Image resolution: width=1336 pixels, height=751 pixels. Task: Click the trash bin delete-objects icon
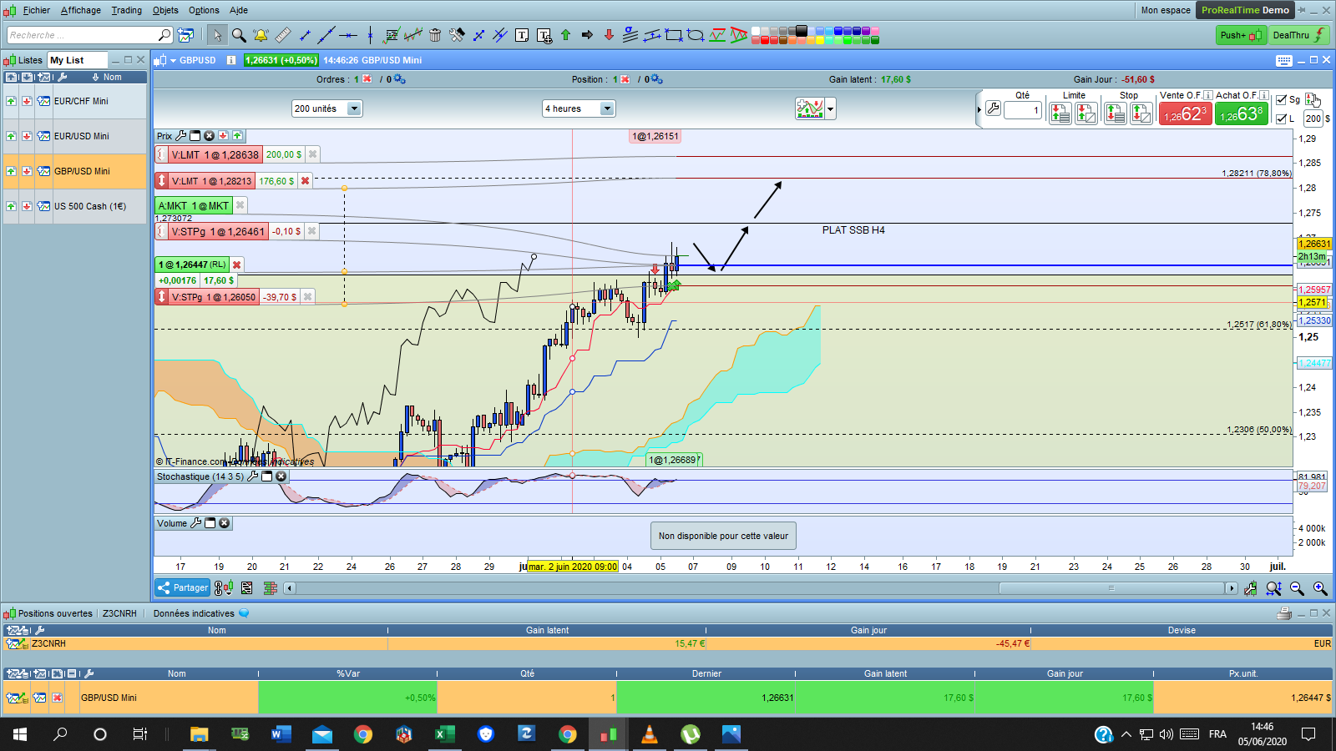click(x=435, y=35)
